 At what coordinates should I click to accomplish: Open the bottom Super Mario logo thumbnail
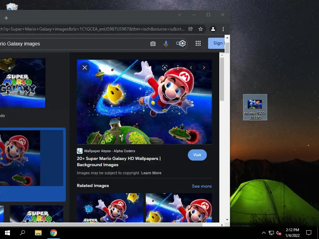click(x=37, y=214)
